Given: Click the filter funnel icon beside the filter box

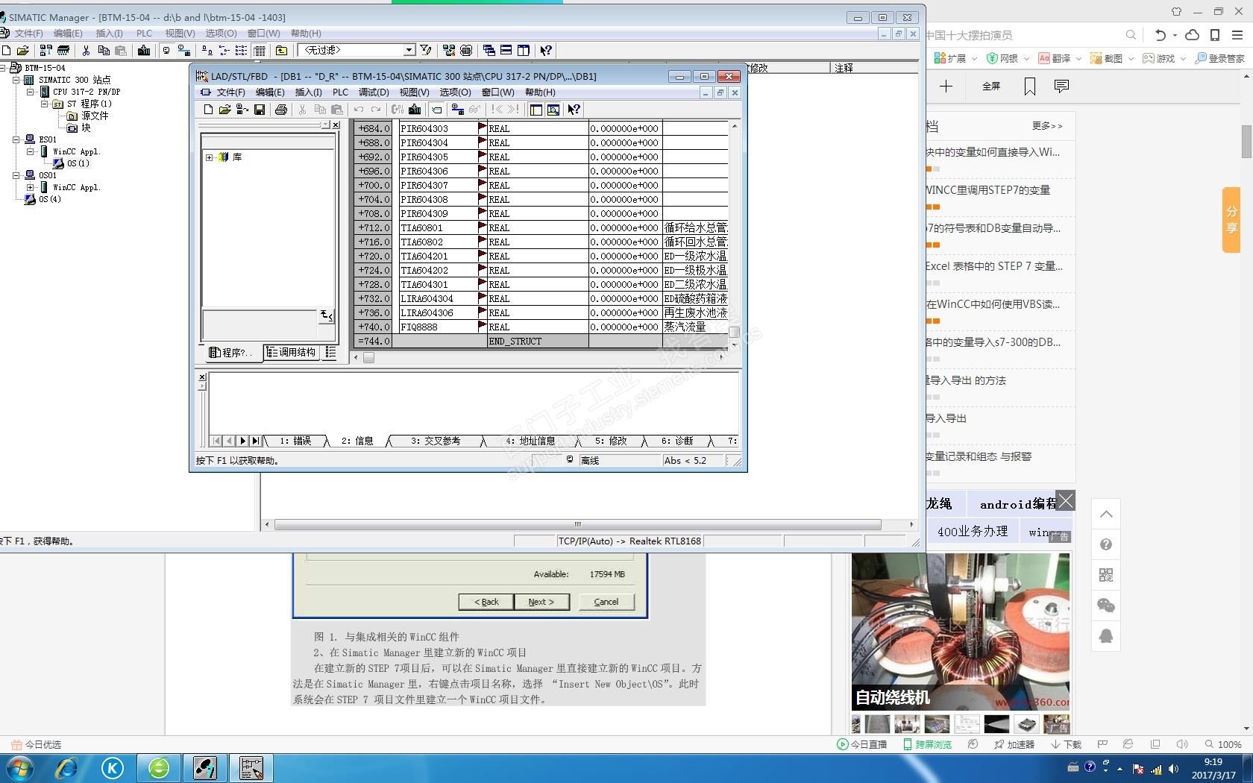Looking at the screenshot, I should click(425, 50).
